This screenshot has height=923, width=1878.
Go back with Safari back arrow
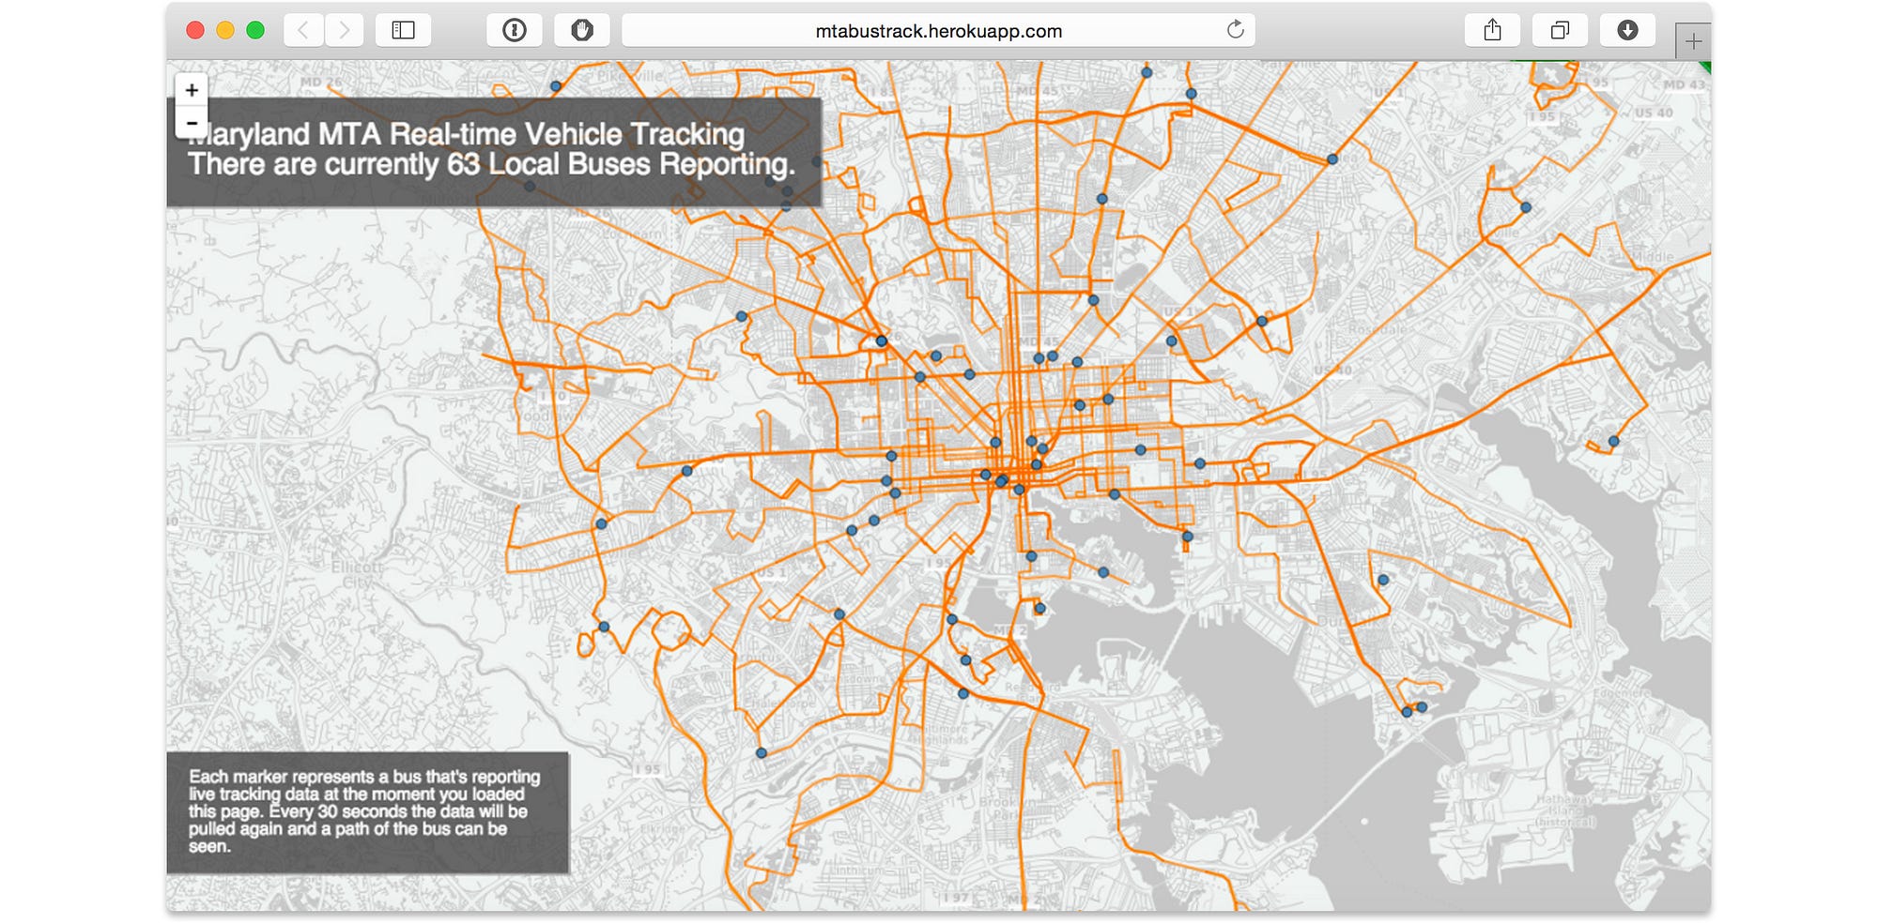[303, 30]
